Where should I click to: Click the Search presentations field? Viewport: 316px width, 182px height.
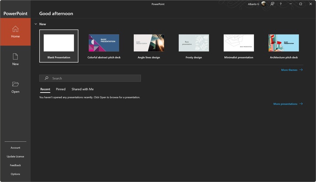(x=90, y=78)
